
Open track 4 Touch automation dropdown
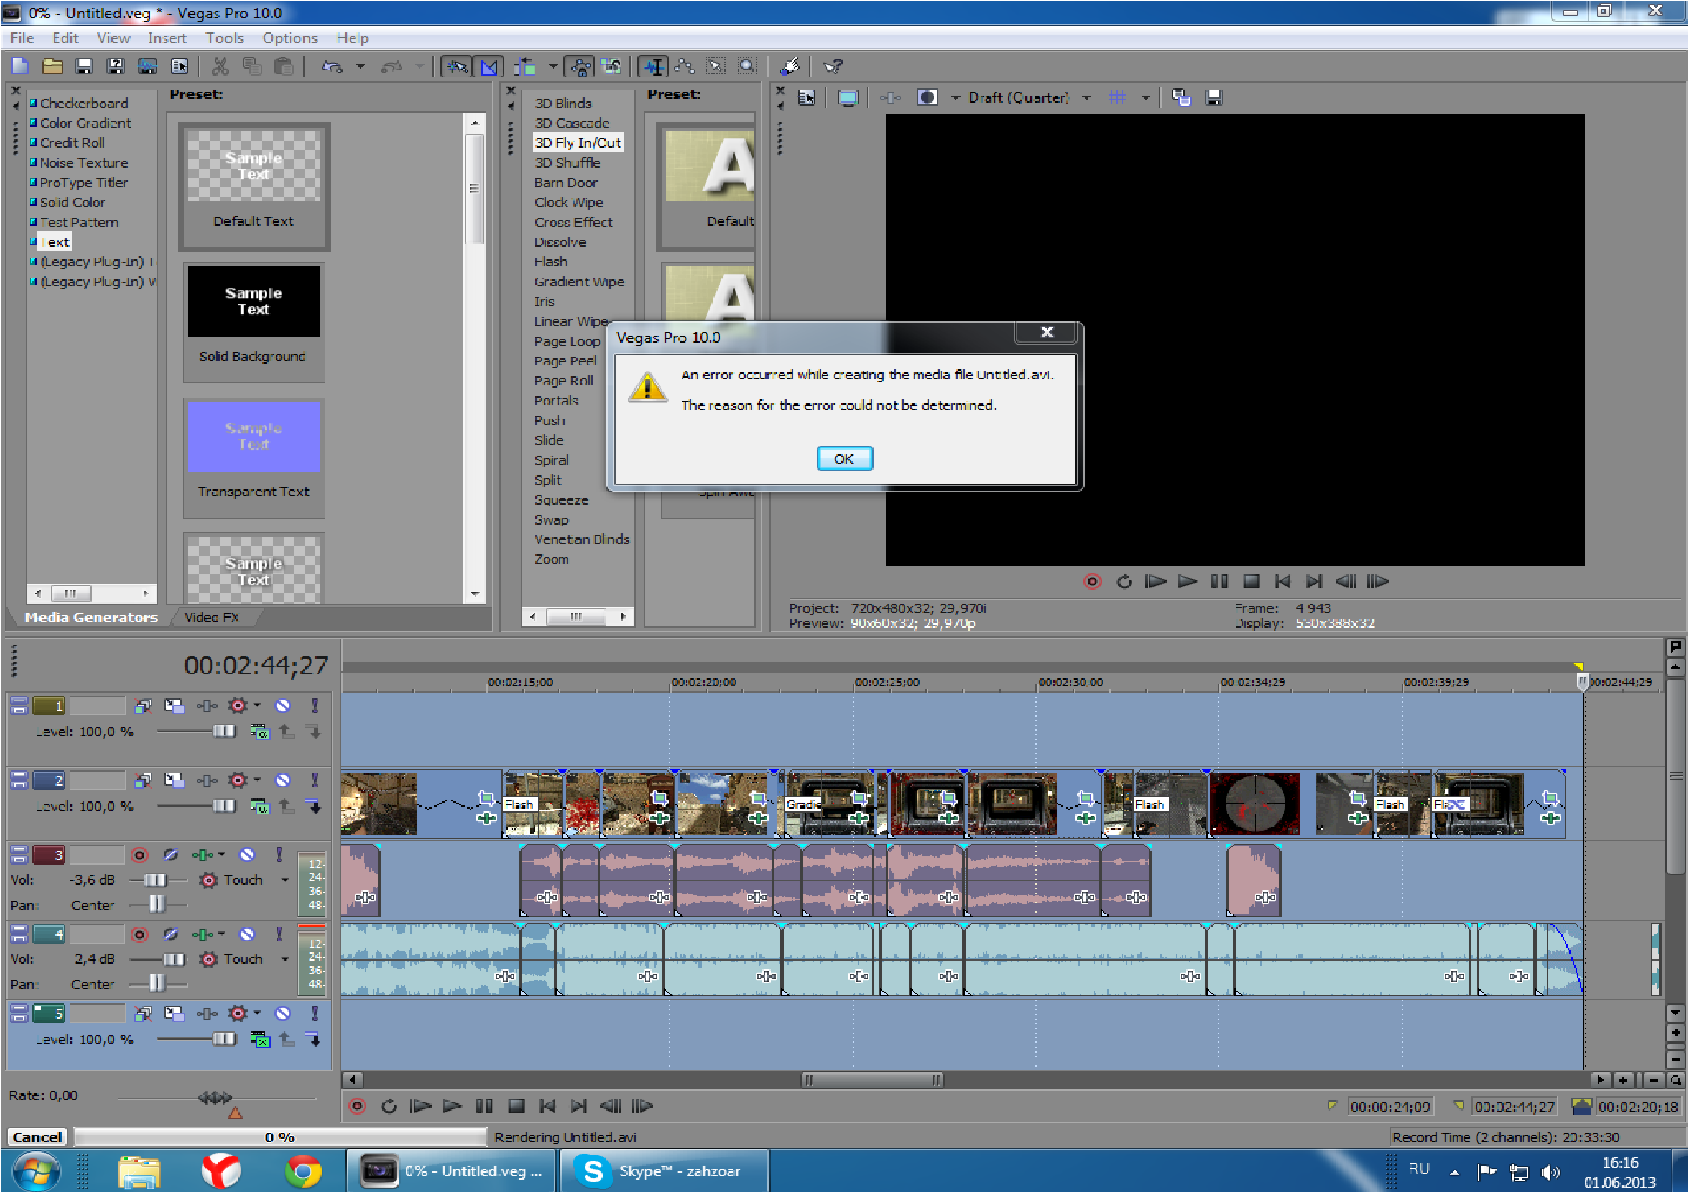pos(285,960)
